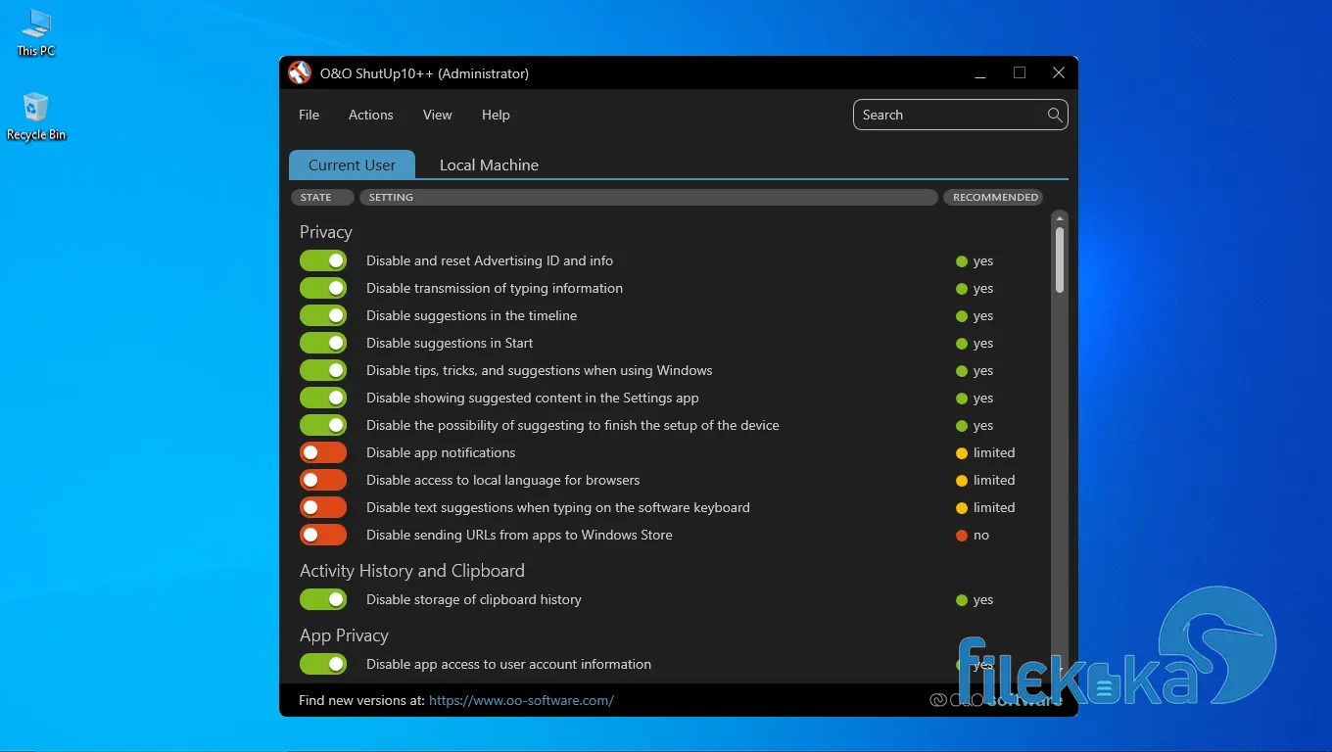The width and height of the screenshot is (1332, 752).
Task: Click the STATE column header
Action: (322, 197)
